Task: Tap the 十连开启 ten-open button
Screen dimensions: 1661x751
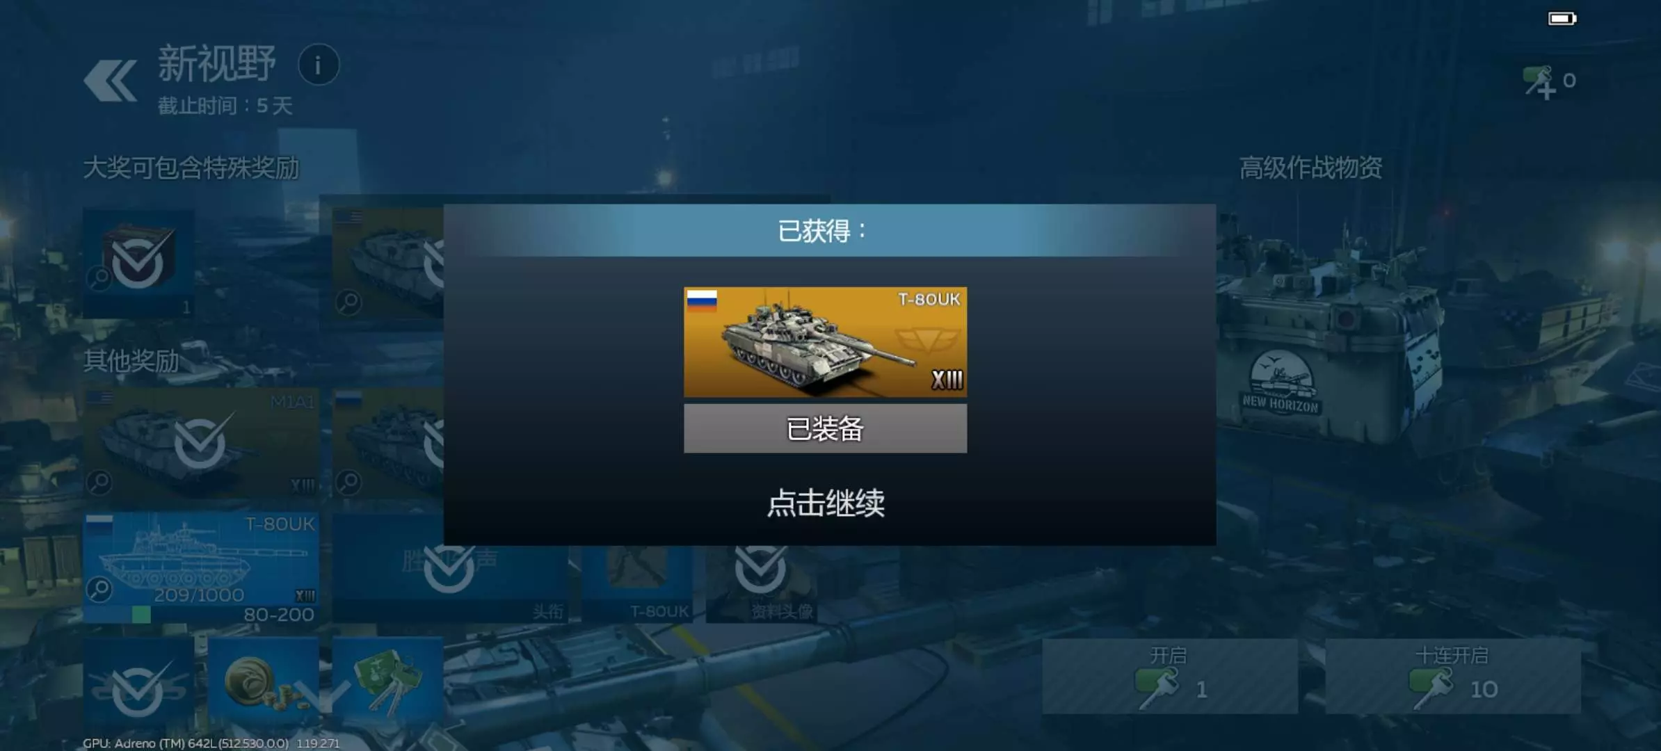Action: point(1453,676)
